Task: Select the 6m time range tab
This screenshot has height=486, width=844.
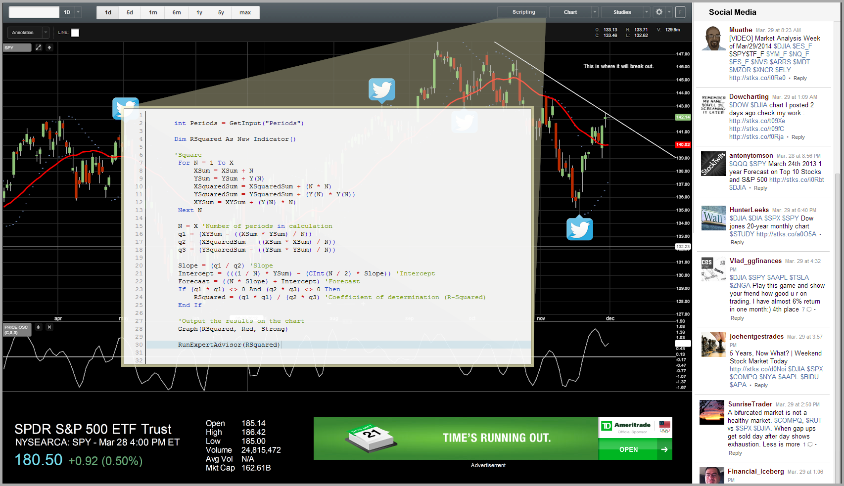Action: click(177, 12)
